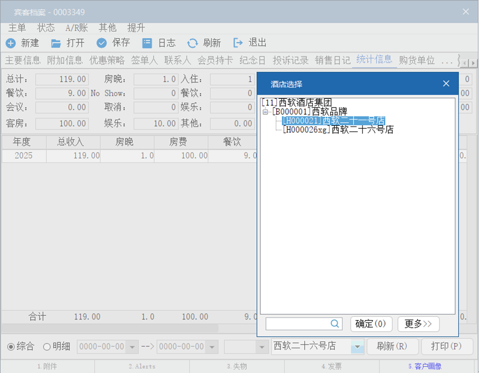Click the 打印(P) button

446,347
